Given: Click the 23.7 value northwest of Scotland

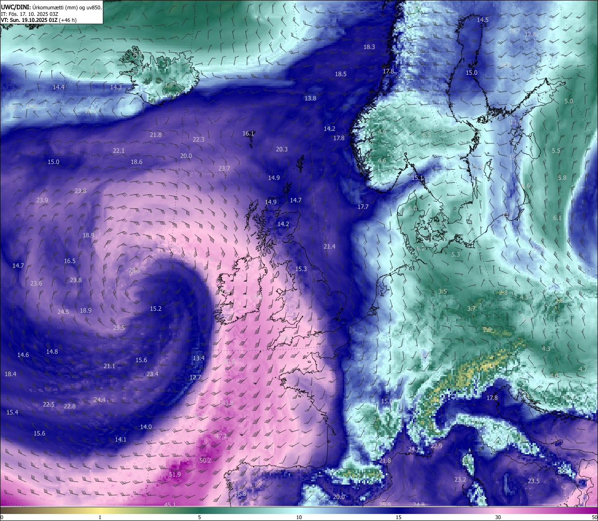Looking at the screenshot, I should (x=224, y=168).
